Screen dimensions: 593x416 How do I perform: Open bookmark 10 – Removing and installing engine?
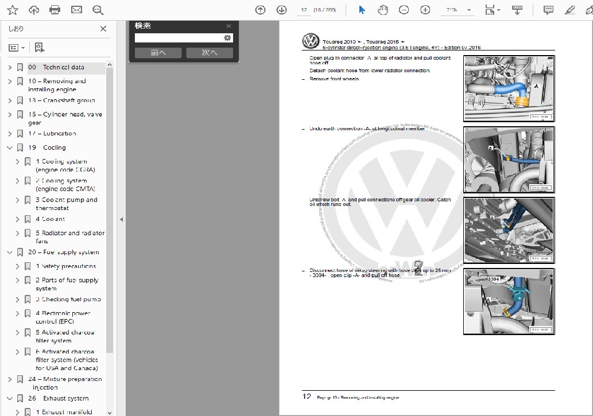click(x=57, y=85)
